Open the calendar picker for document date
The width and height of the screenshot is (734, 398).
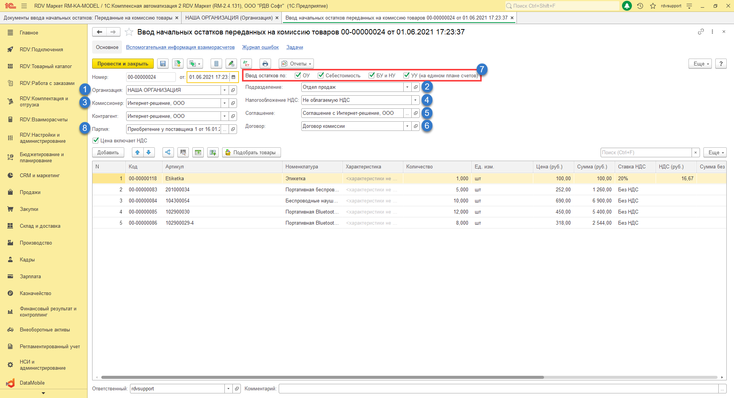click(234, 77)
